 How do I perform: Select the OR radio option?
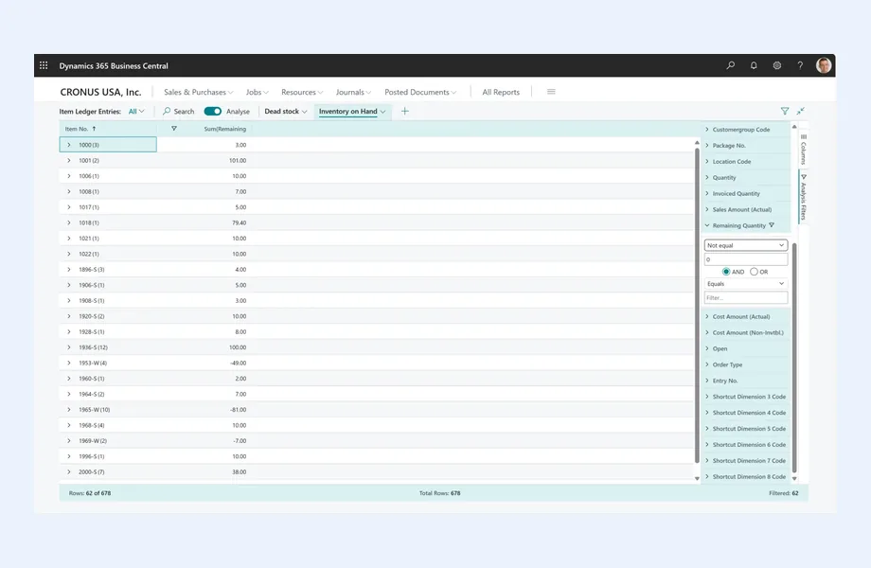[754, 272]
